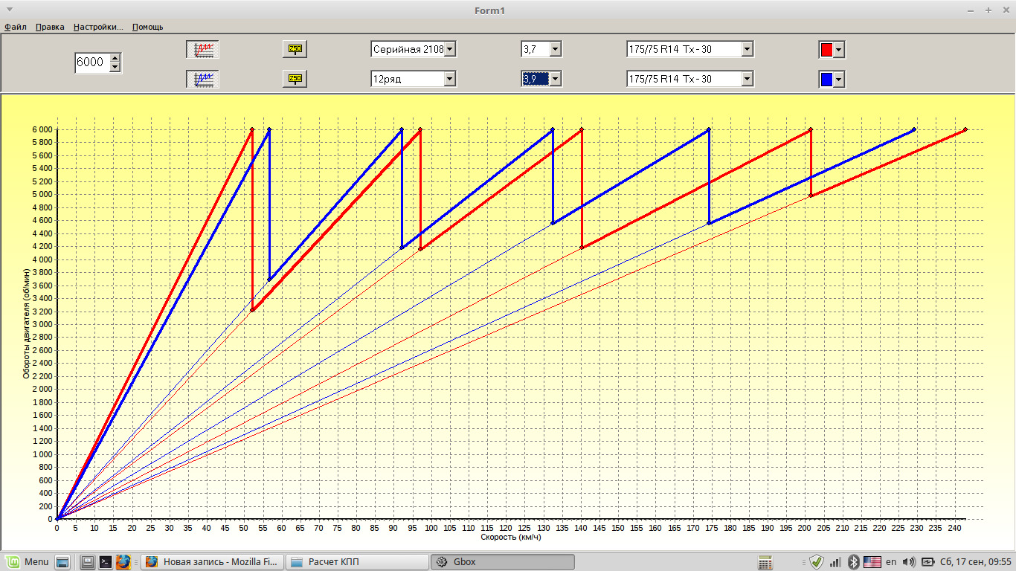Switch to Расчет КПП taskbar window
1016x571 pixels.
point(358,561)
